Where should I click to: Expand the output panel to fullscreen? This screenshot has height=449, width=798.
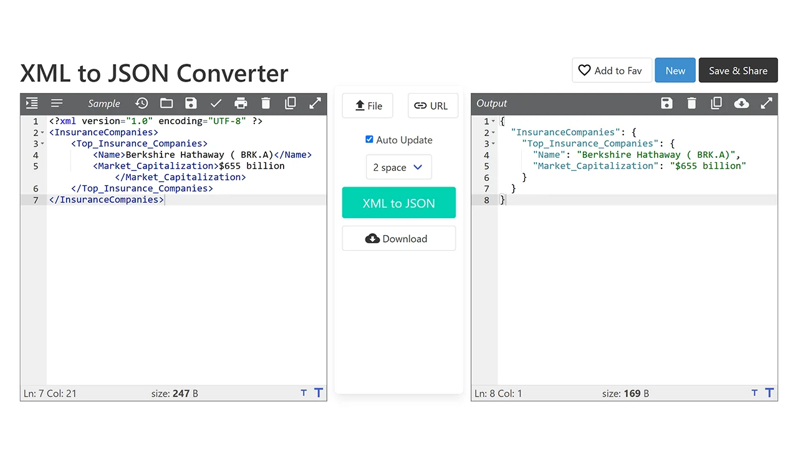pyautogui.click(x=766, y=104)
